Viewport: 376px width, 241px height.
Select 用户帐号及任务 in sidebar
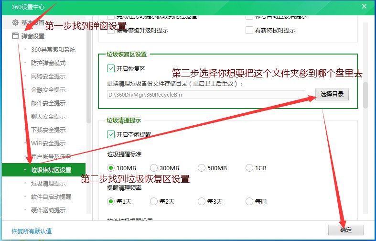[x=51, y=156]
